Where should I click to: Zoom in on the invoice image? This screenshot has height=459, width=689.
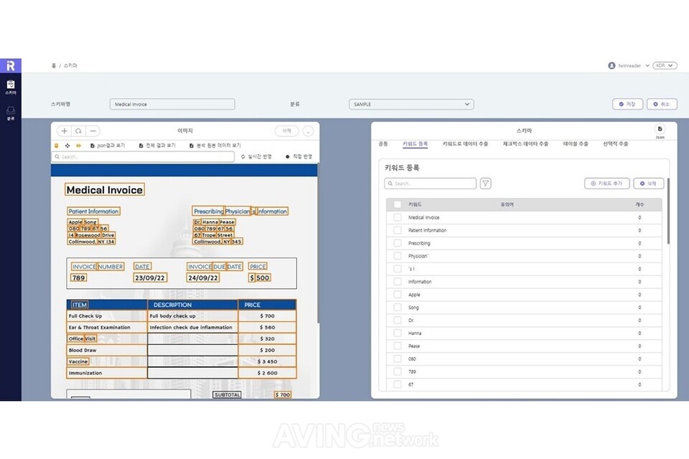(x=64, y=131)
